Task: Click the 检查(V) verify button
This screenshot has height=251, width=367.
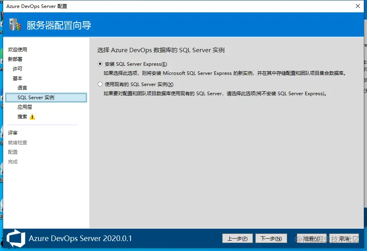Action: (x=312, y=238)
